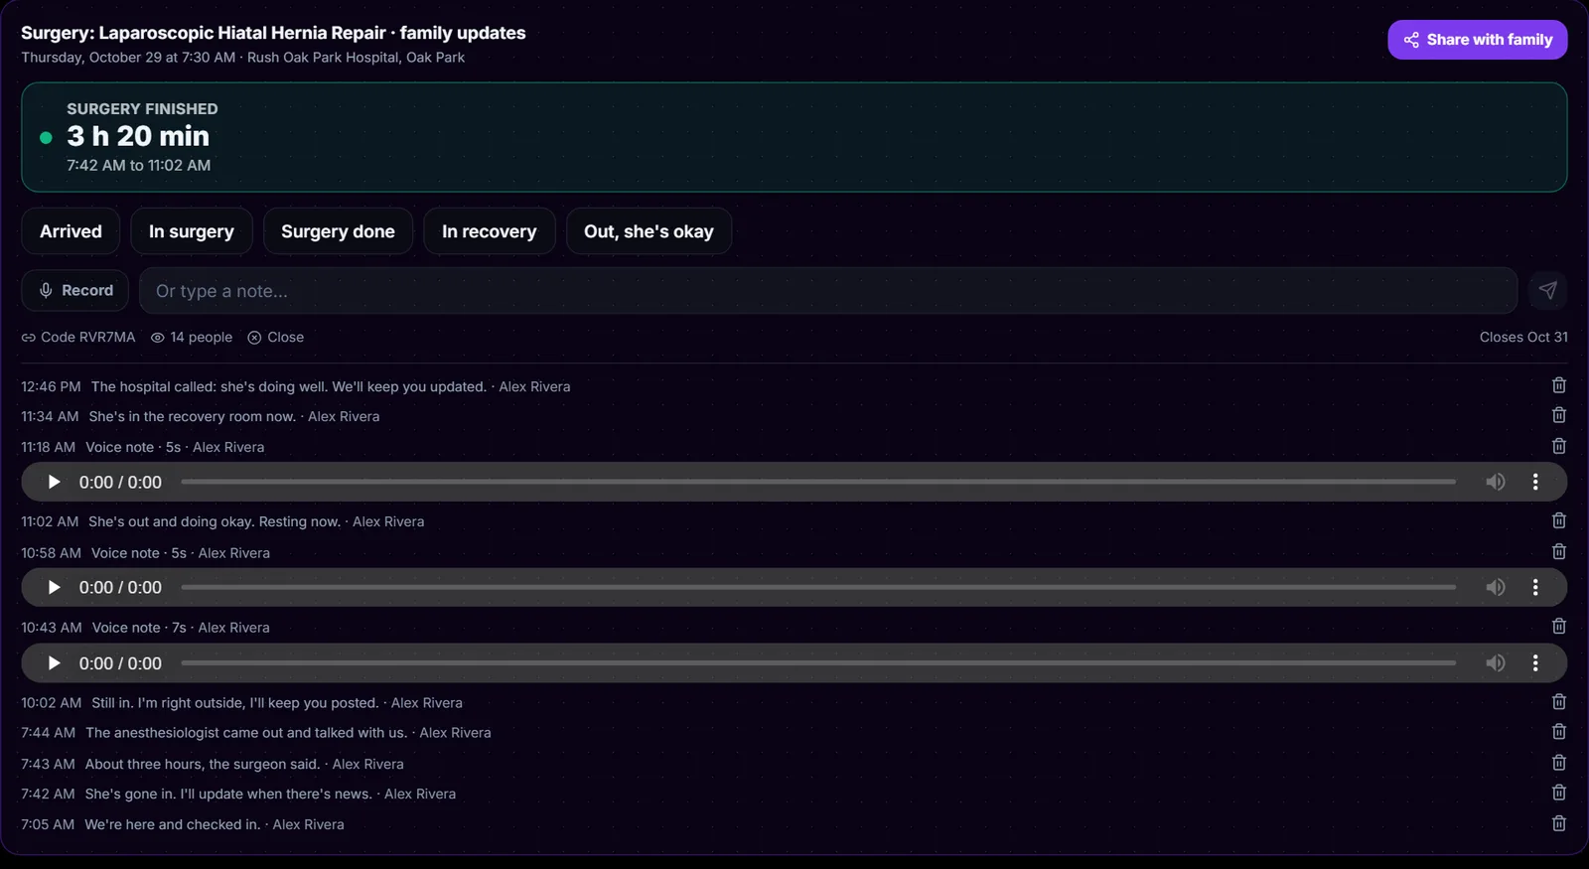Delete the 11:18 AM voice note
1589x869 pixels.
(x=1559, y=446)
